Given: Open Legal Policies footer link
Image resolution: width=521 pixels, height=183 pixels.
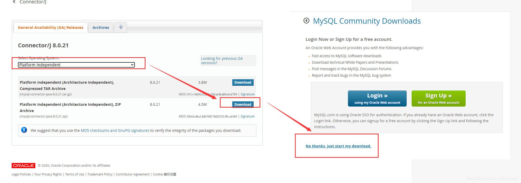Looking at the screenshot, I should click(x=21, y=174).
